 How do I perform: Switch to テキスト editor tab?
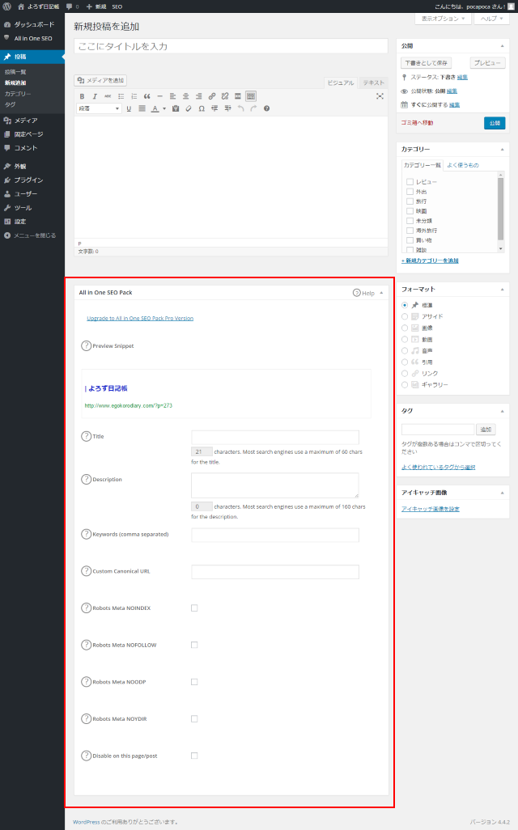[x=373, y=83]
